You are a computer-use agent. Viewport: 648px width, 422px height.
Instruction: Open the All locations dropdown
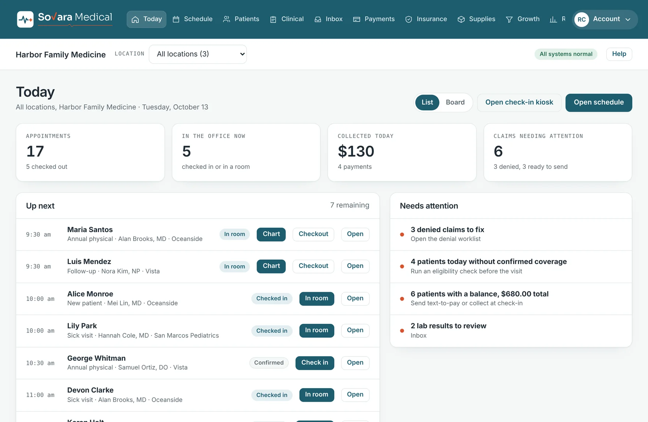click(198, 54)
